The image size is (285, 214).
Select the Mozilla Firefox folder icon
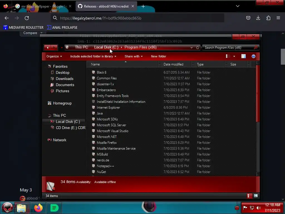tap(94, 142)
